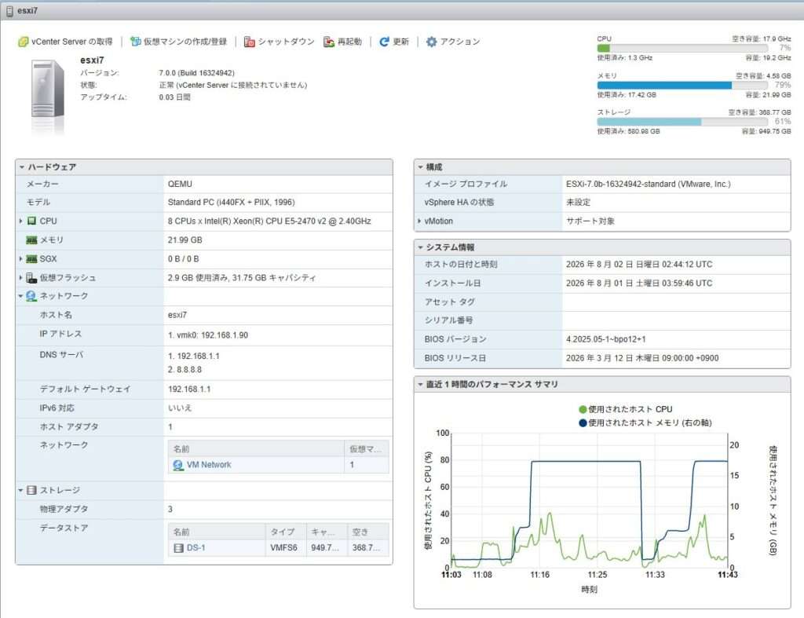Click blue host memory legend dot
Viewport: 804px width, 618px height.
(x=583, y=423)
